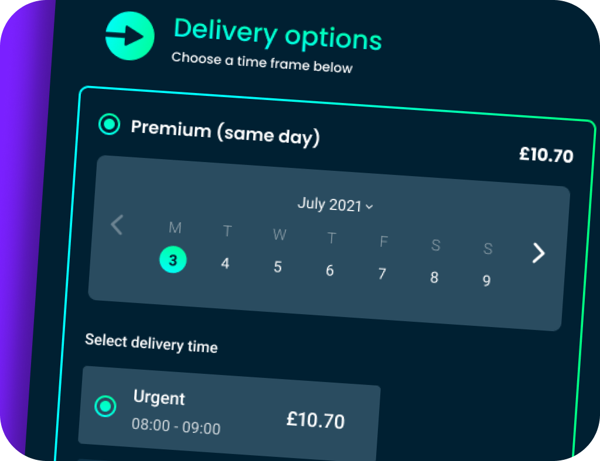
Task: Select the Premium (same day) radio button
Action: [110, 124]
